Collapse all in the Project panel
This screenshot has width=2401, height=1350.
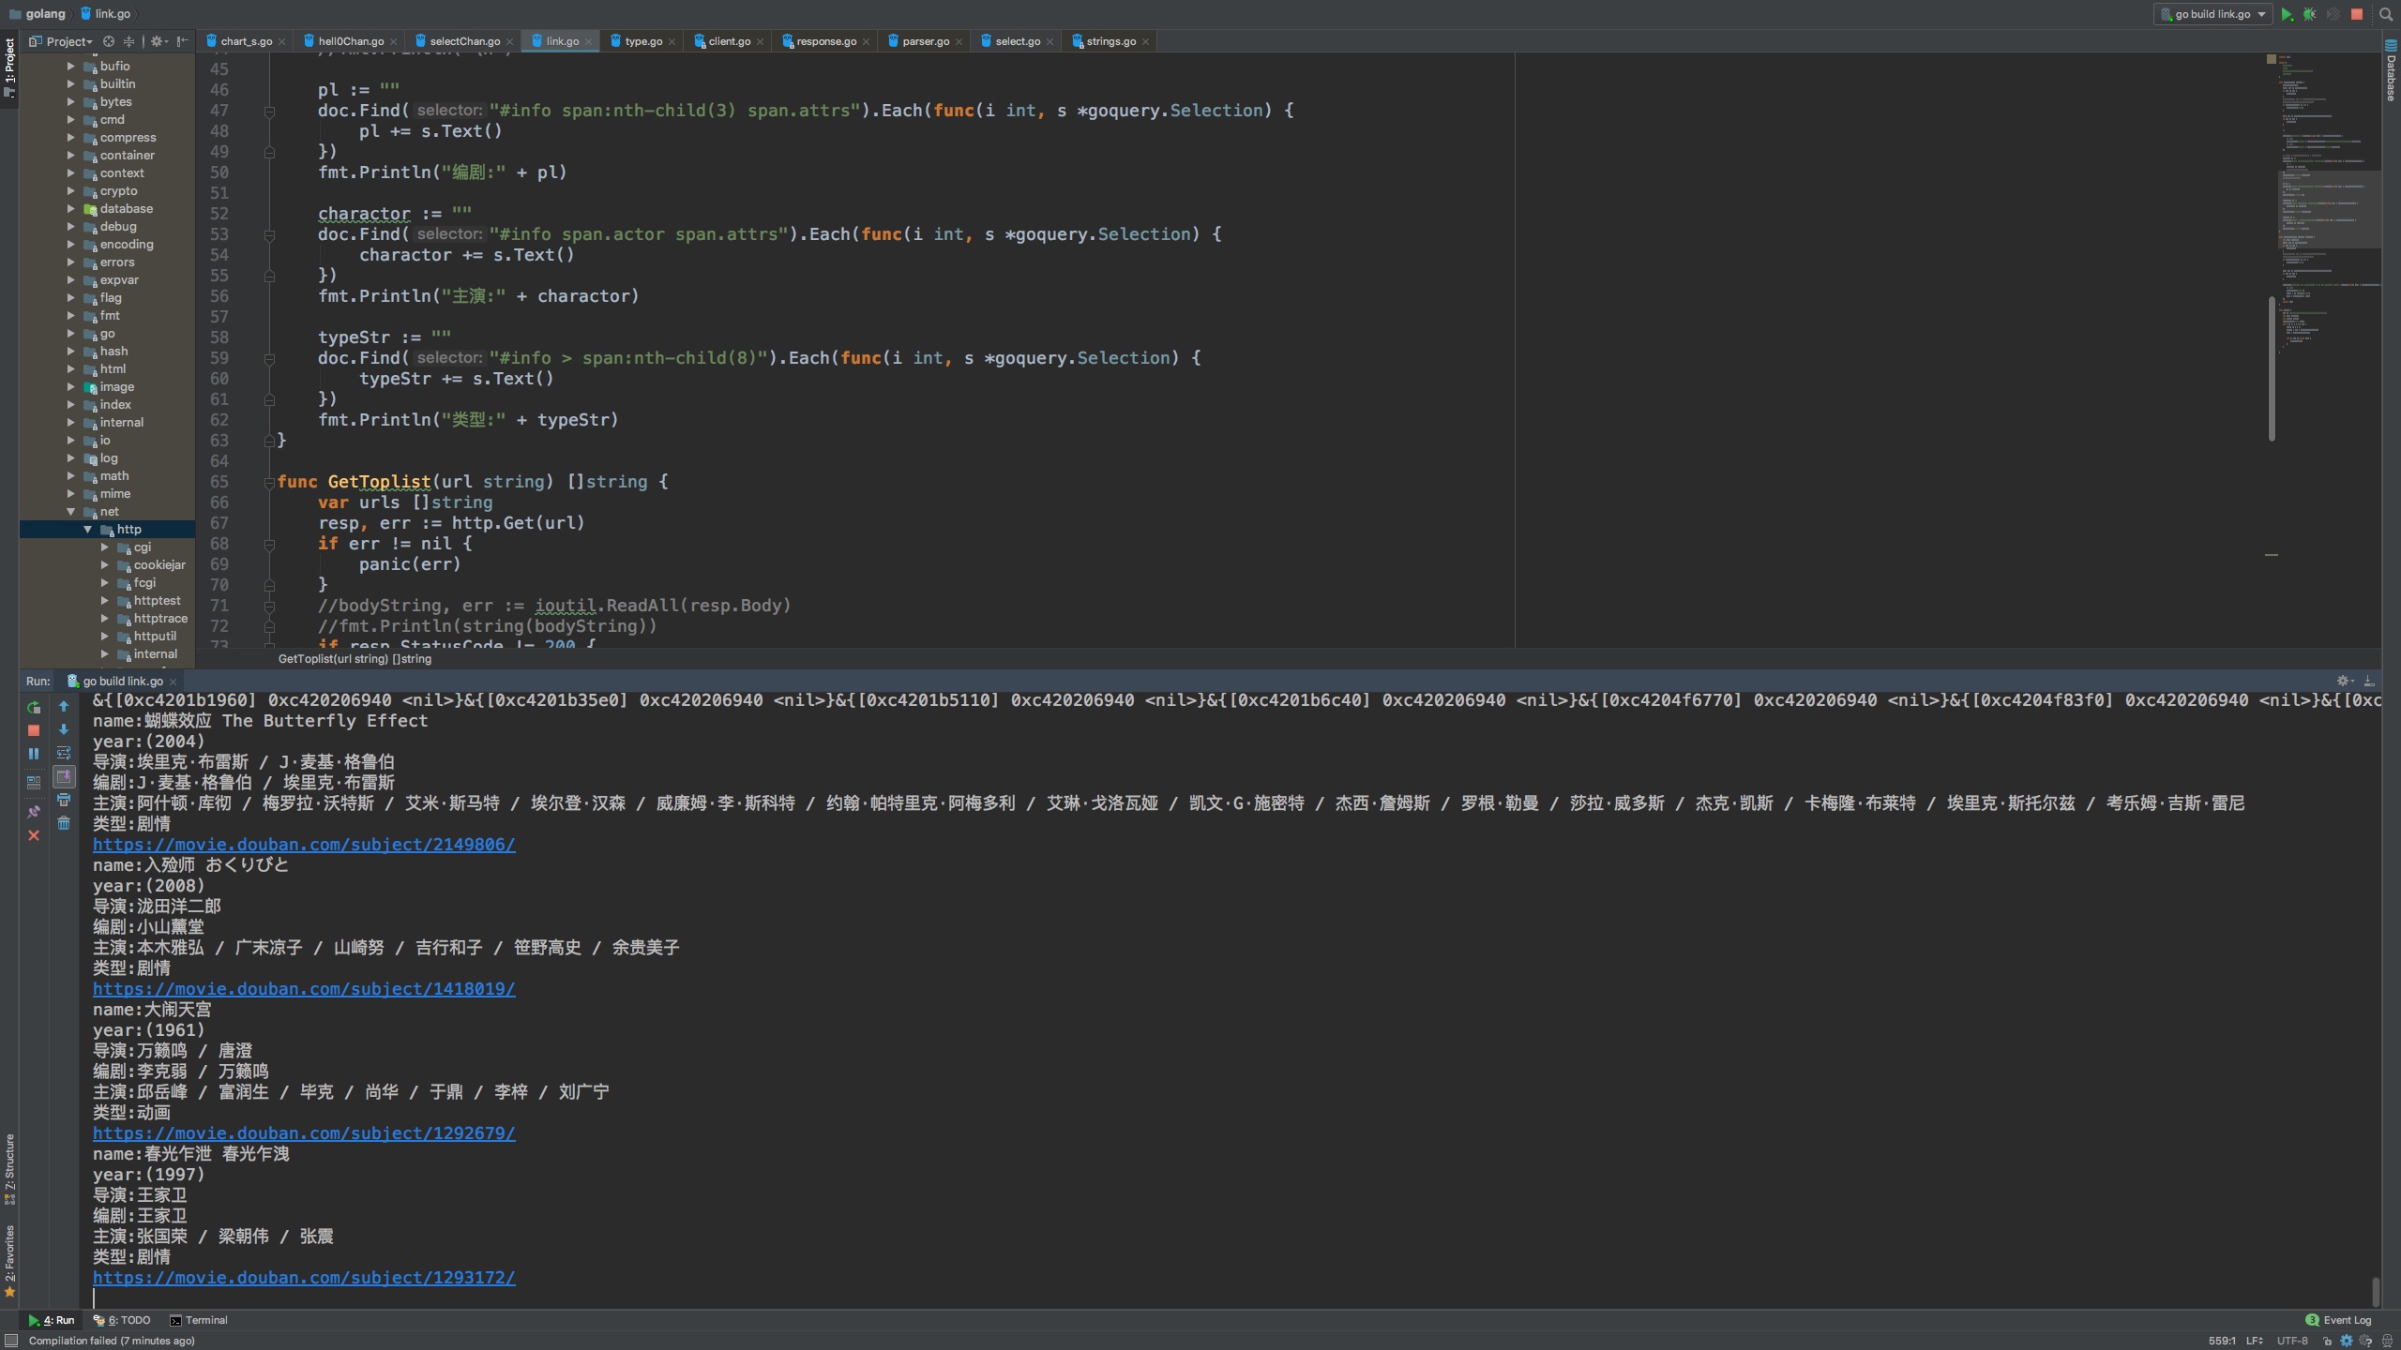click(128, 41)
